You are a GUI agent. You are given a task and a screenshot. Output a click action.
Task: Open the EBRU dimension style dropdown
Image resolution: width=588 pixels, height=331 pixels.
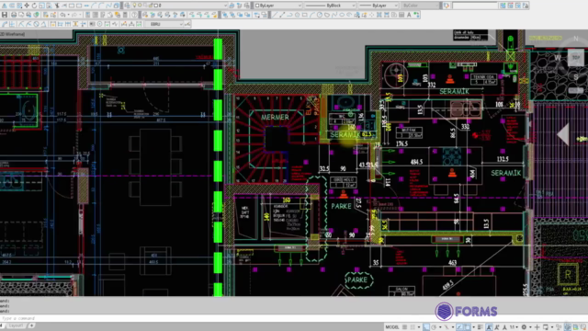pyautogui.click(x=164, y=24)
